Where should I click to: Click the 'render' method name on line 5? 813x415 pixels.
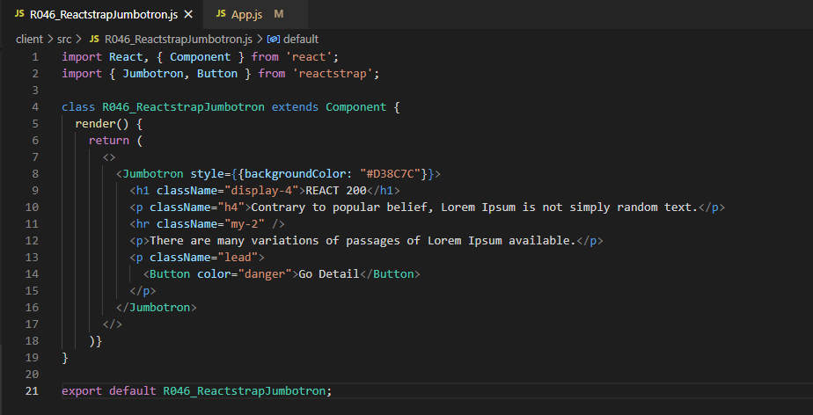[x=95, y=124]
